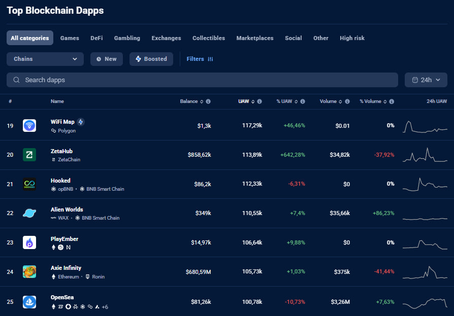The image size is (454, 316).
Task: Expand the +6 more chains for OpenSea
Action: pyautogui.click(x=105, y=307)
